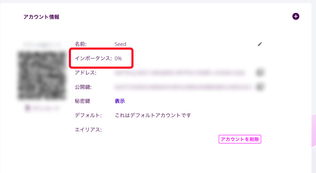Edit the account name with pencil icon
Image resolution: width=316 pixels, height=173 pixels.
260,44
